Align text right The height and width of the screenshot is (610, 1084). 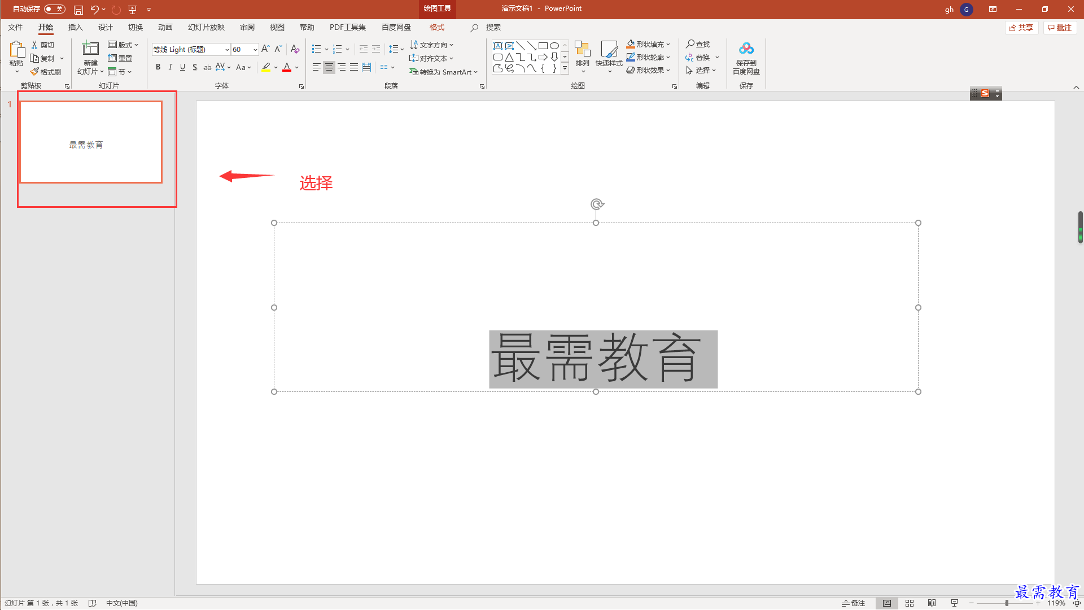(x=342, y=67)
